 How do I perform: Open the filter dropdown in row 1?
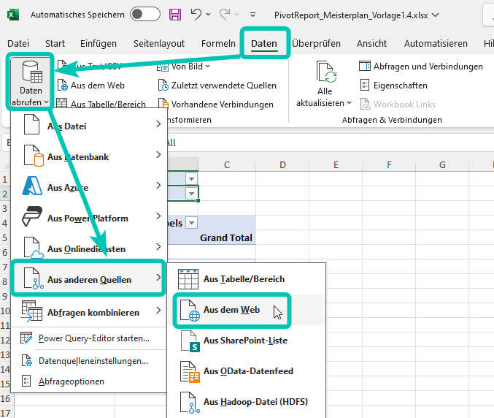pos(191,179)
